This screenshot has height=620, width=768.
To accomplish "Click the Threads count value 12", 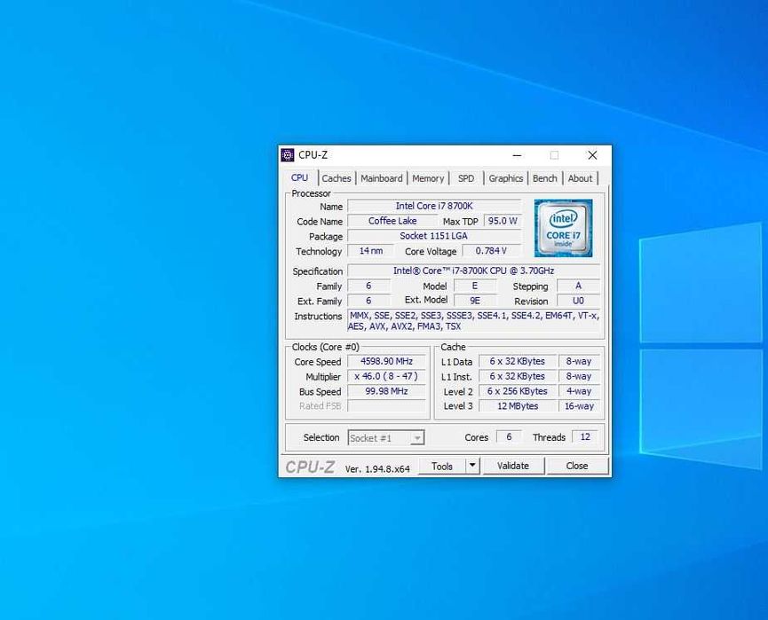I will [585, 436].
